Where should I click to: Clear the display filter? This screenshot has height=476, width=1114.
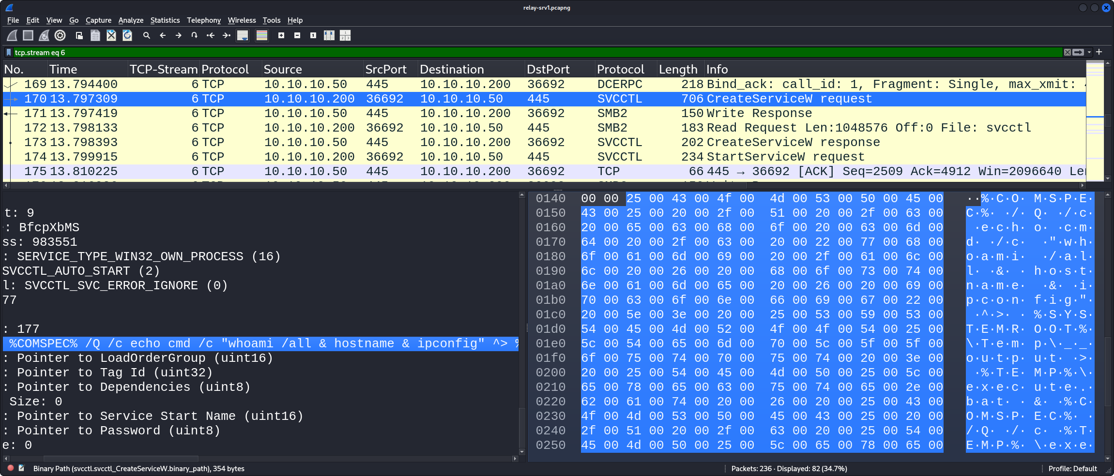[1067, 52]
